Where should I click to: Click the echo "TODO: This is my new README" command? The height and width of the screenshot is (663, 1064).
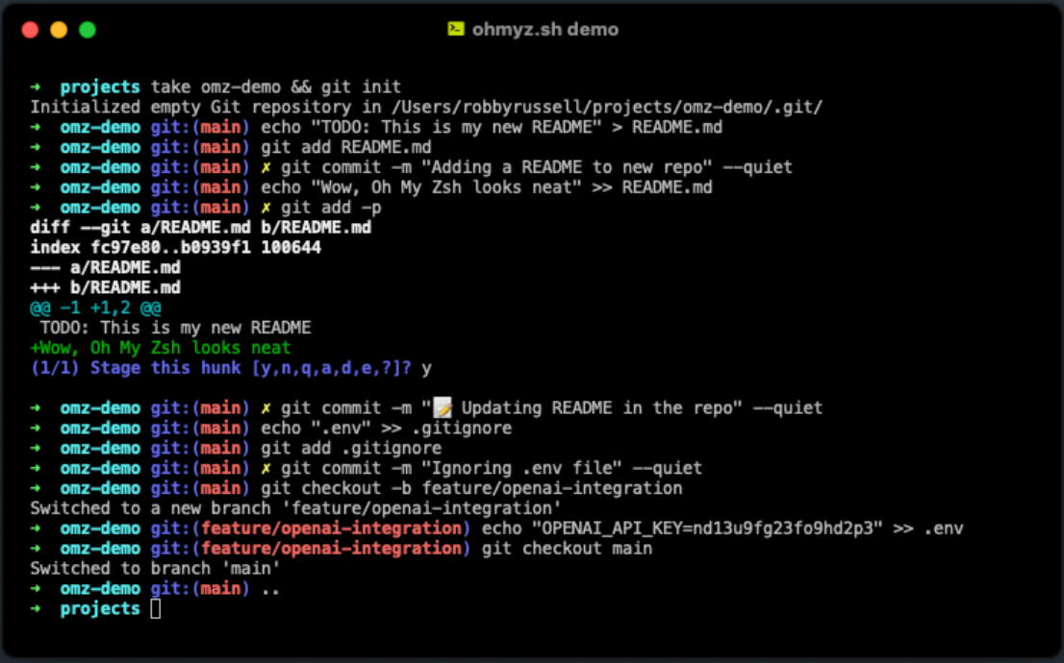pyautogui.click(x=492, y=128)
